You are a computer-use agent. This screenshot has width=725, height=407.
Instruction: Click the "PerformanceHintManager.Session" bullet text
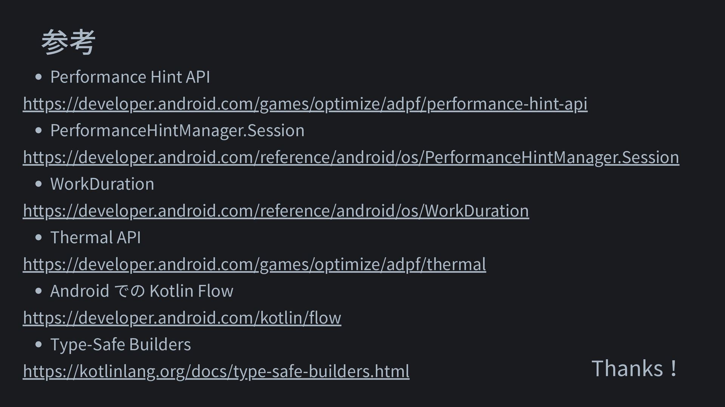pyautogui.click(x=177, y=130)
